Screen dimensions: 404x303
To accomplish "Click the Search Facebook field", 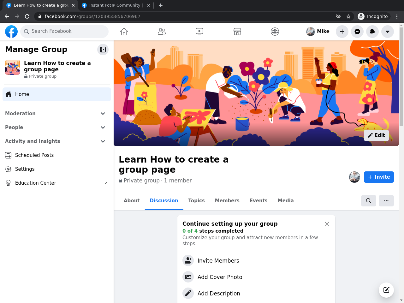I will click(64, 32).
